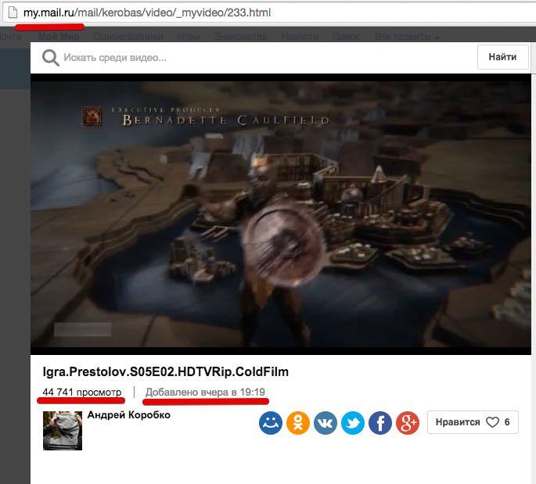Click the like count number 6

pyautogui.click(x=507, y=422)
